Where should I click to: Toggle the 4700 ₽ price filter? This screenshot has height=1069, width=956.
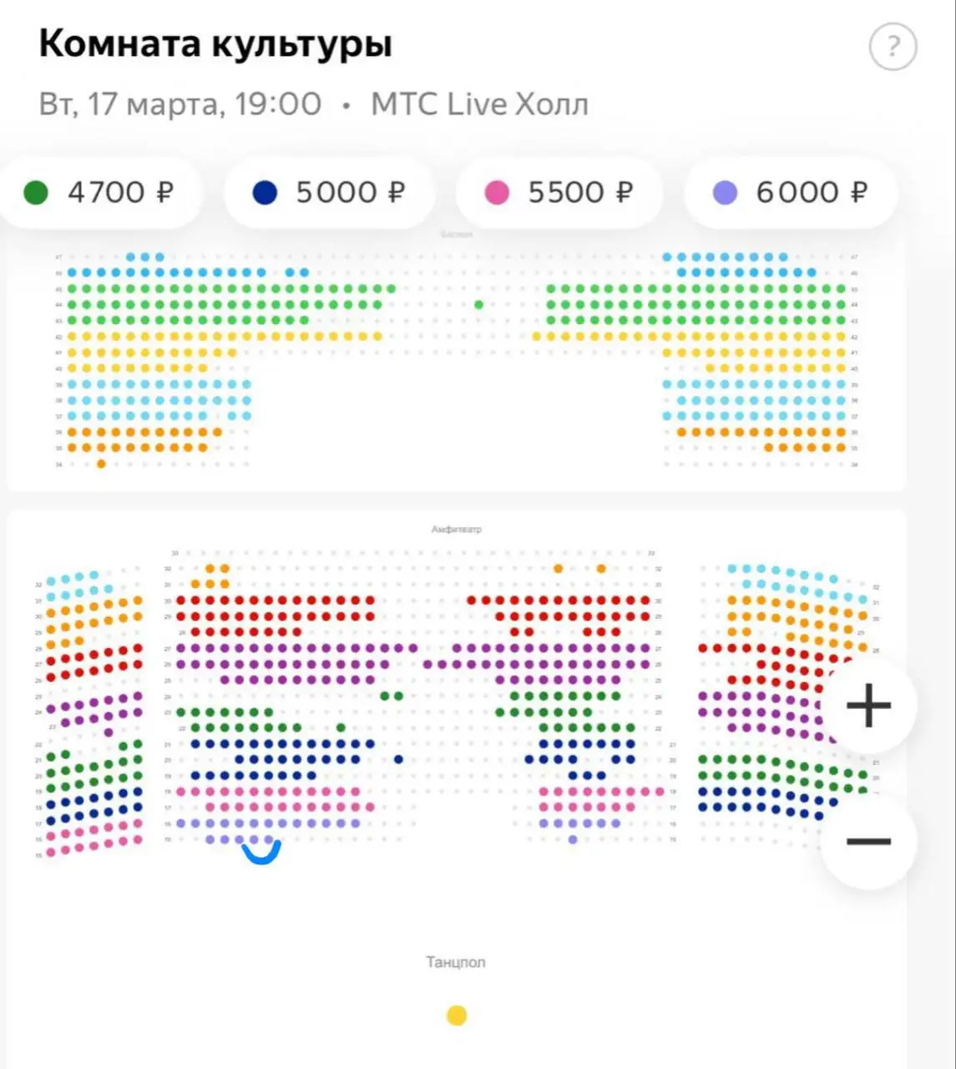[x=100, y=193]
